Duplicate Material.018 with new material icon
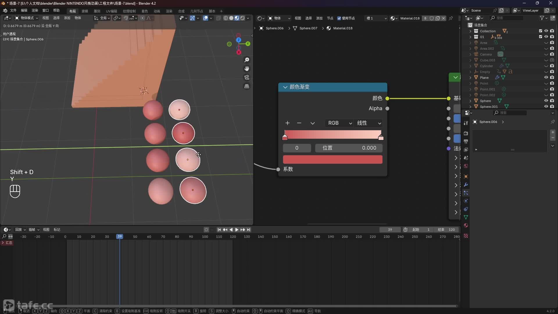The width and height of the screenshot is (558, 314). click(x=438, y=18)
